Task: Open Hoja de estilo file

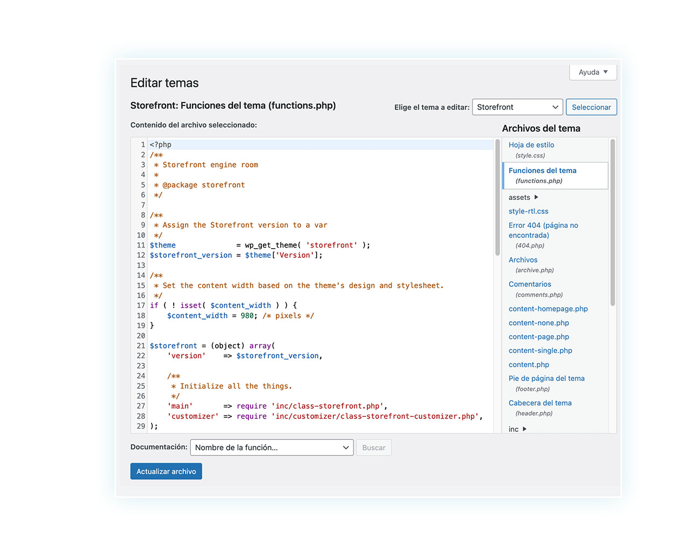Action: click(x=531, y=145)
